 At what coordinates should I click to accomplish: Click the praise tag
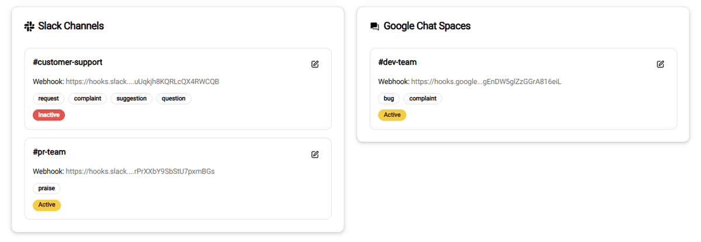(x=47, y=188)
